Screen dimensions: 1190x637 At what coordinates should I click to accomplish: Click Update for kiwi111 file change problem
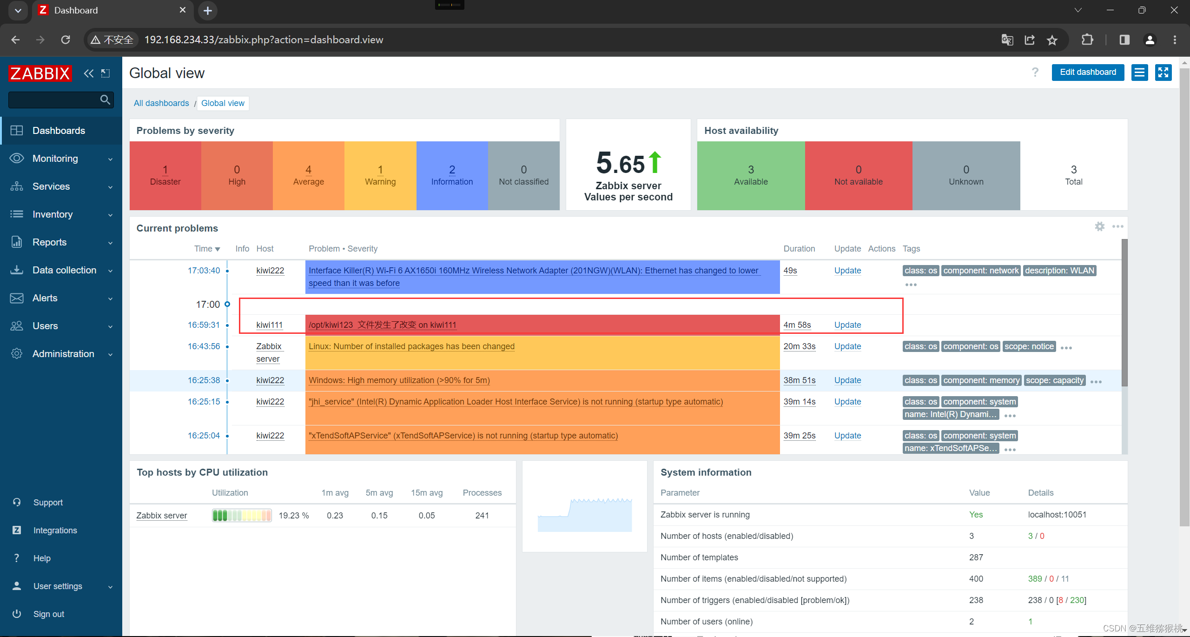pos(847,325)
